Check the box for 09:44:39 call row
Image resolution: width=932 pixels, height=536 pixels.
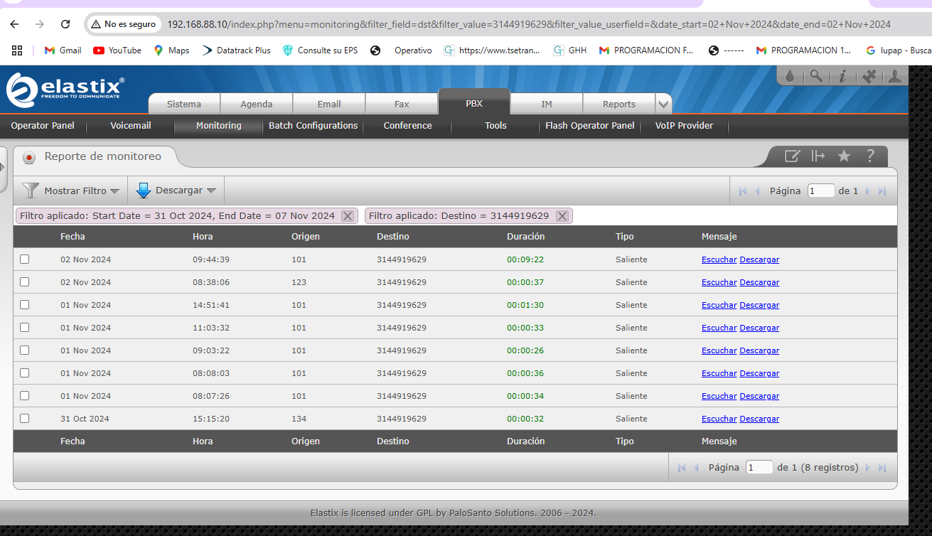[25, 259]
